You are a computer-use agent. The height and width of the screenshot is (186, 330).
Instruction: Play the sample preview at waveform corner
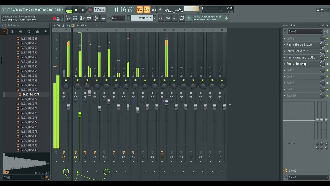tap(6, 172)
